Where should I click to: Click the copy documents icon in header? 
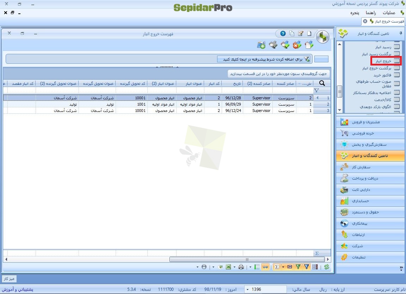(x=292, y=33)
